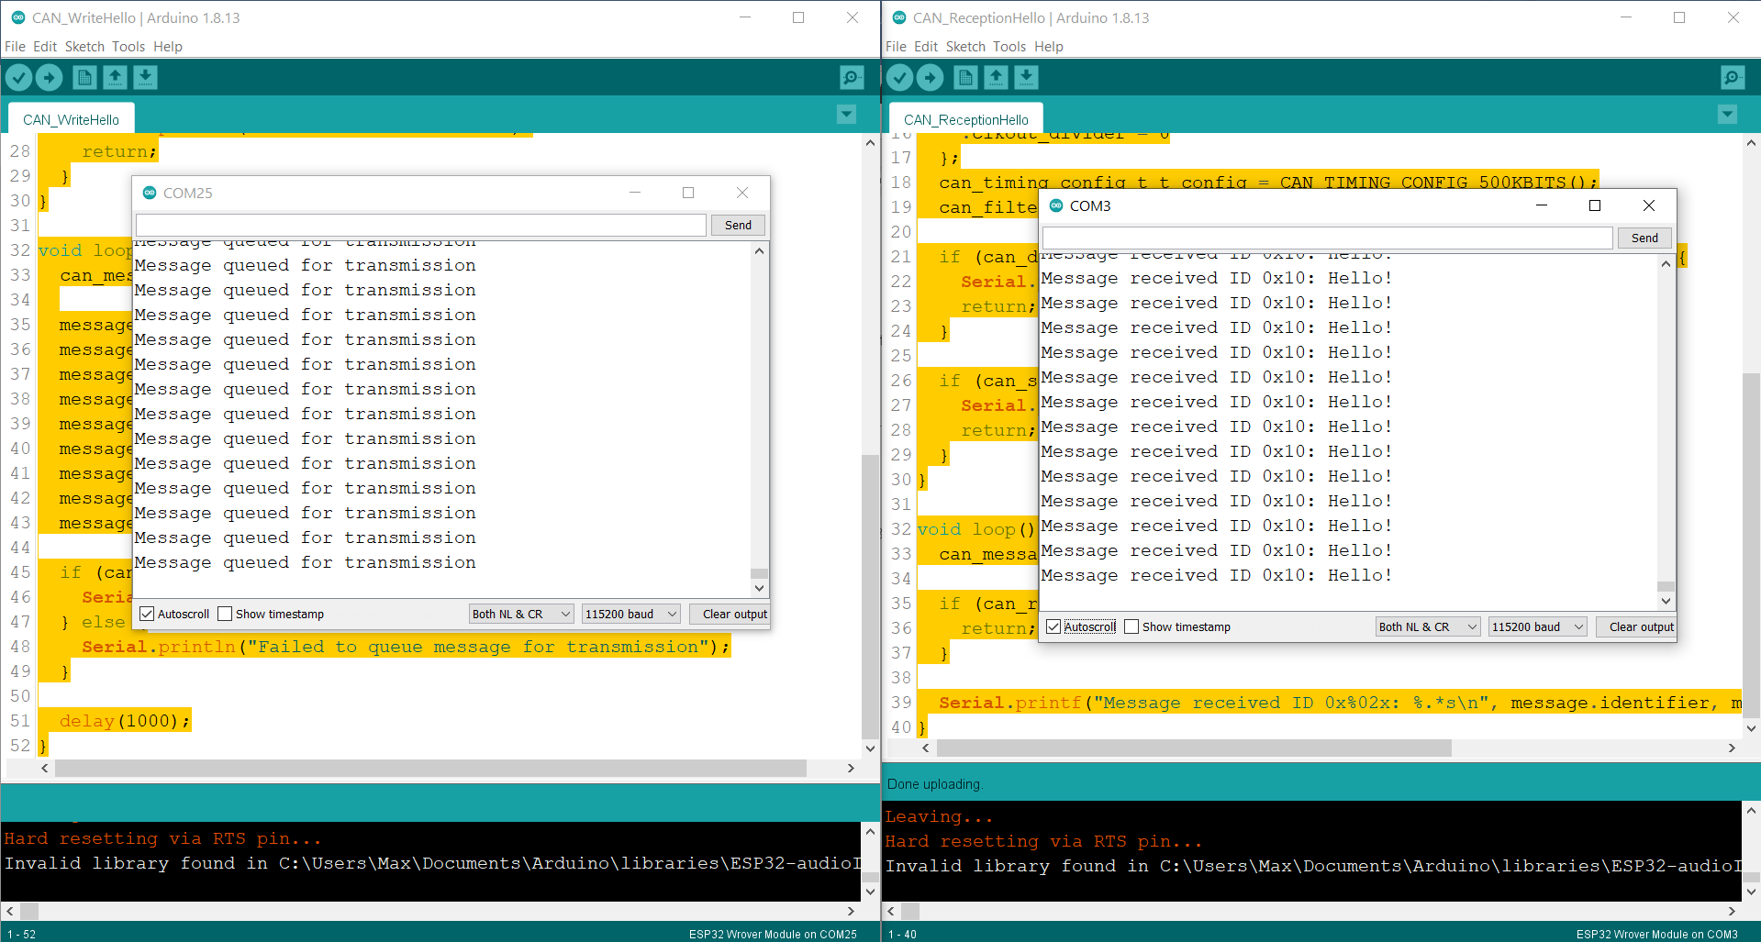1761x942 pixels.
Task: Open tab menu arrow in CAN_WriteHello window
Action: pos(846,115)
